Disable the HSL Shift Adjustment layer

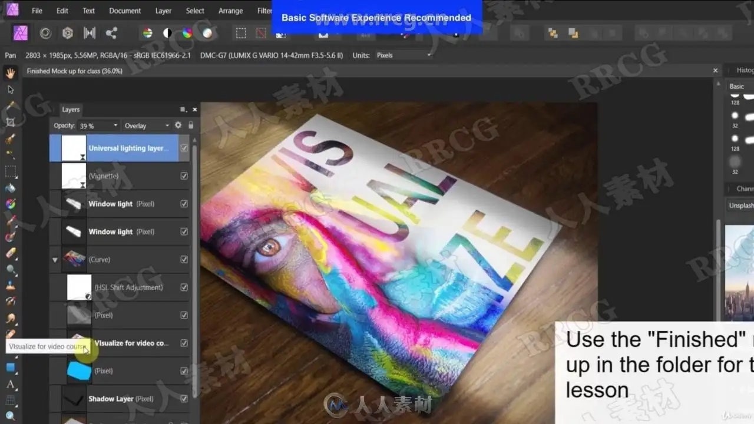pos(184,287)
